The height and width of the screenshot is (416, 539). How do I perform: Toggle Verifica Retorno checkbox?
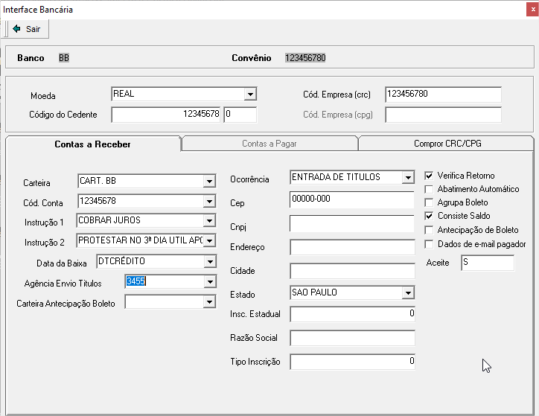429,176
